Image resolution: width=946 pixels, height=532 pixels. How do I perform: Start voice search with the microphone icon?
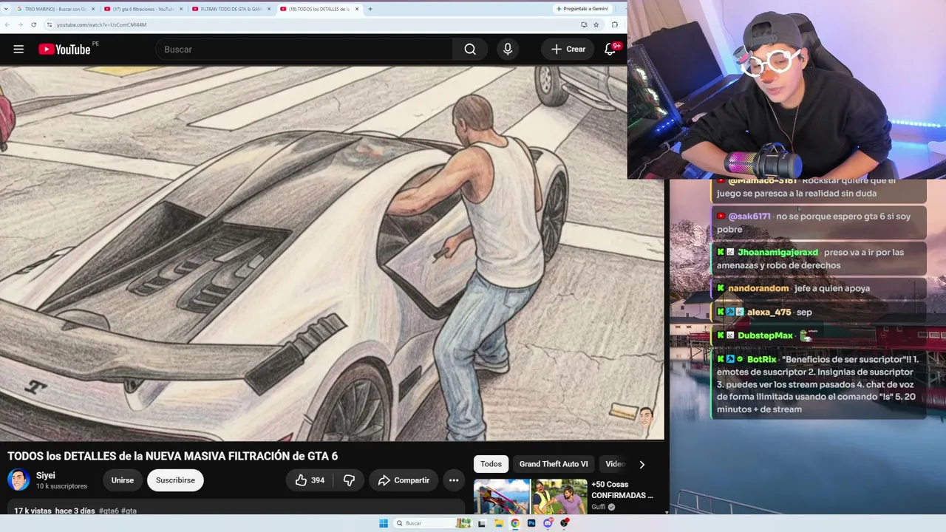pyautogui.click(x=508, y=50)
